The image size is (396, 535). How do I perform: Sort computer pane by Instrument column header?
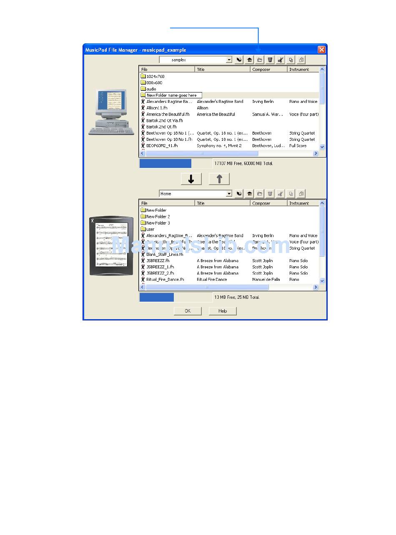click(x=303, y=70)
